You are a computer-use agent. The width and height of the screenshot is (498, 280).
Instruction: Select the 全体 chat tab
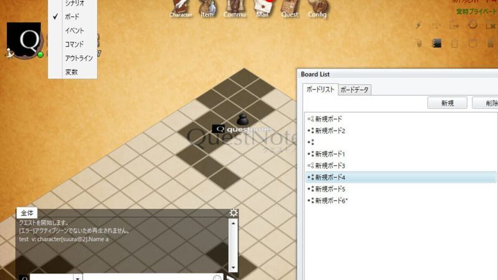click(27, 213)
